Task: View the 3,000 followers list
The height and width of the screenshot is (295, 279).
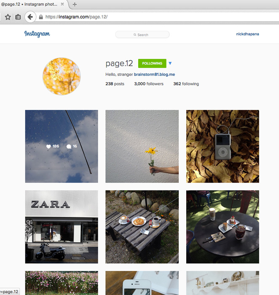Action: tap(149, 84)
